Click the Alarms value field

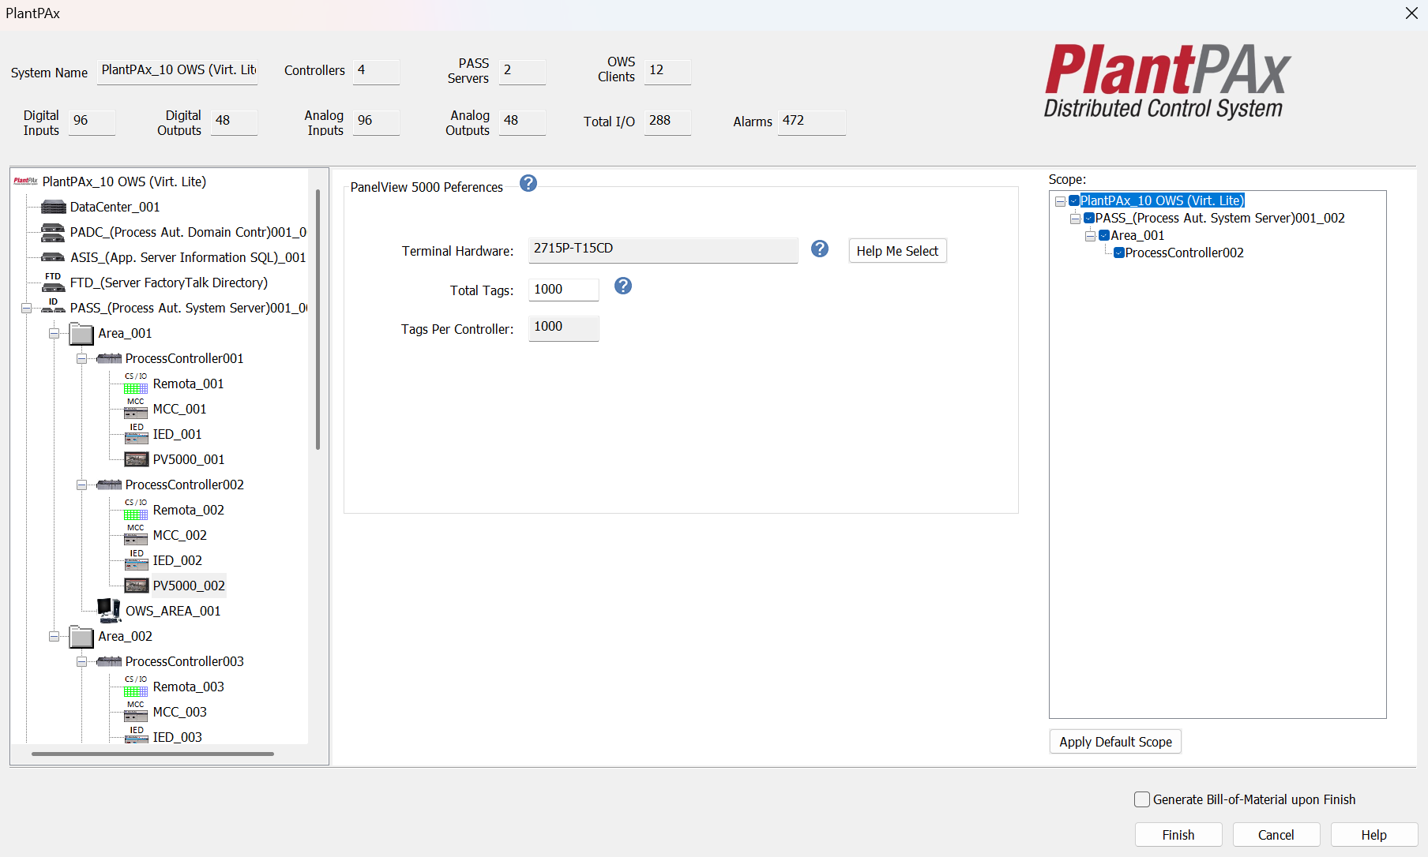[x=812, y=122]
